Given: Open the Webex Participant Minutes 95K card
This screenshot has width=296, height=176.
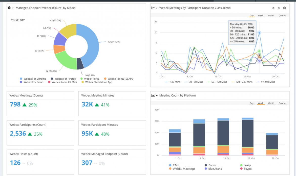Looking at the screenshot, I should tap(112, 133).
